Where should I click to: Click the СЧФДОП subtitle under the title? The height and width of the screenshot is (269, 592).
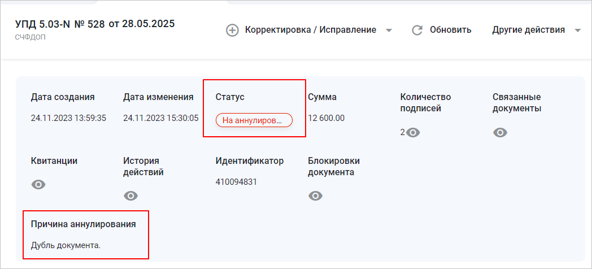31,37
